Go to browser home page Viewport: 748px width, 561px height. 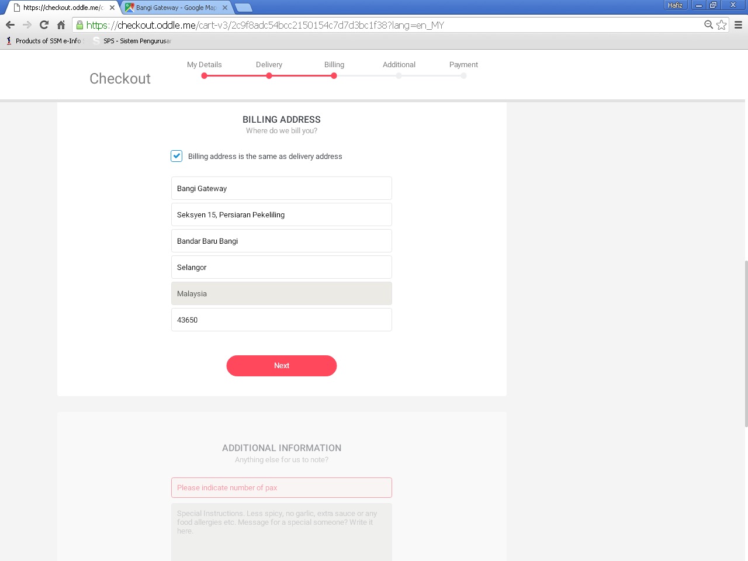61,25
